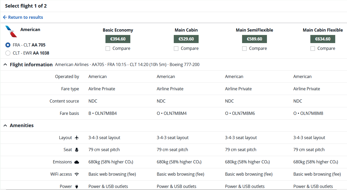
Task: Click the WiFi icon beside WiFi access
Action: coord(77,174)
